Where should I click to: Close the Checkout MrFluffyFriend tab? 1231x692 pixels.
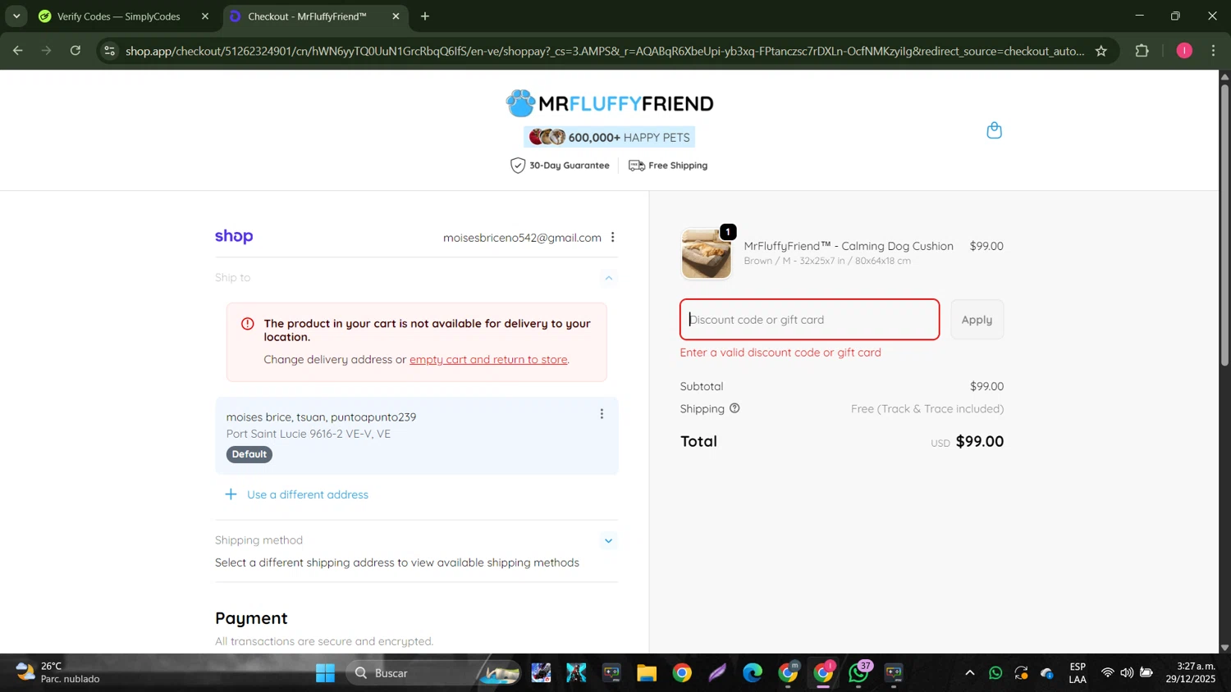[x=396, y=16]
